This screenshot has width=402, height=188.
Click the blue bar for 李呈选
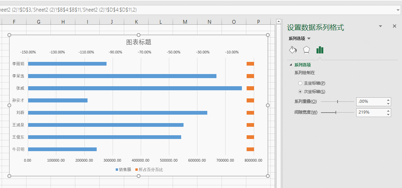click(122, 76)
